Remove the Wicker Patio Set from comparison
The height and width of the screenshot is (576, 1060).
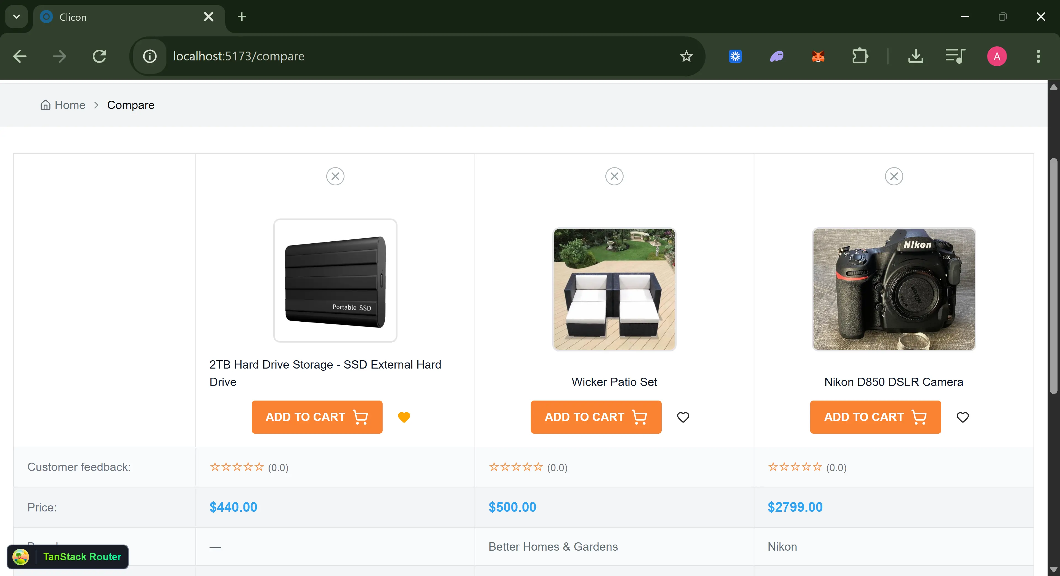pyautogui.click(x=614, y=176)
